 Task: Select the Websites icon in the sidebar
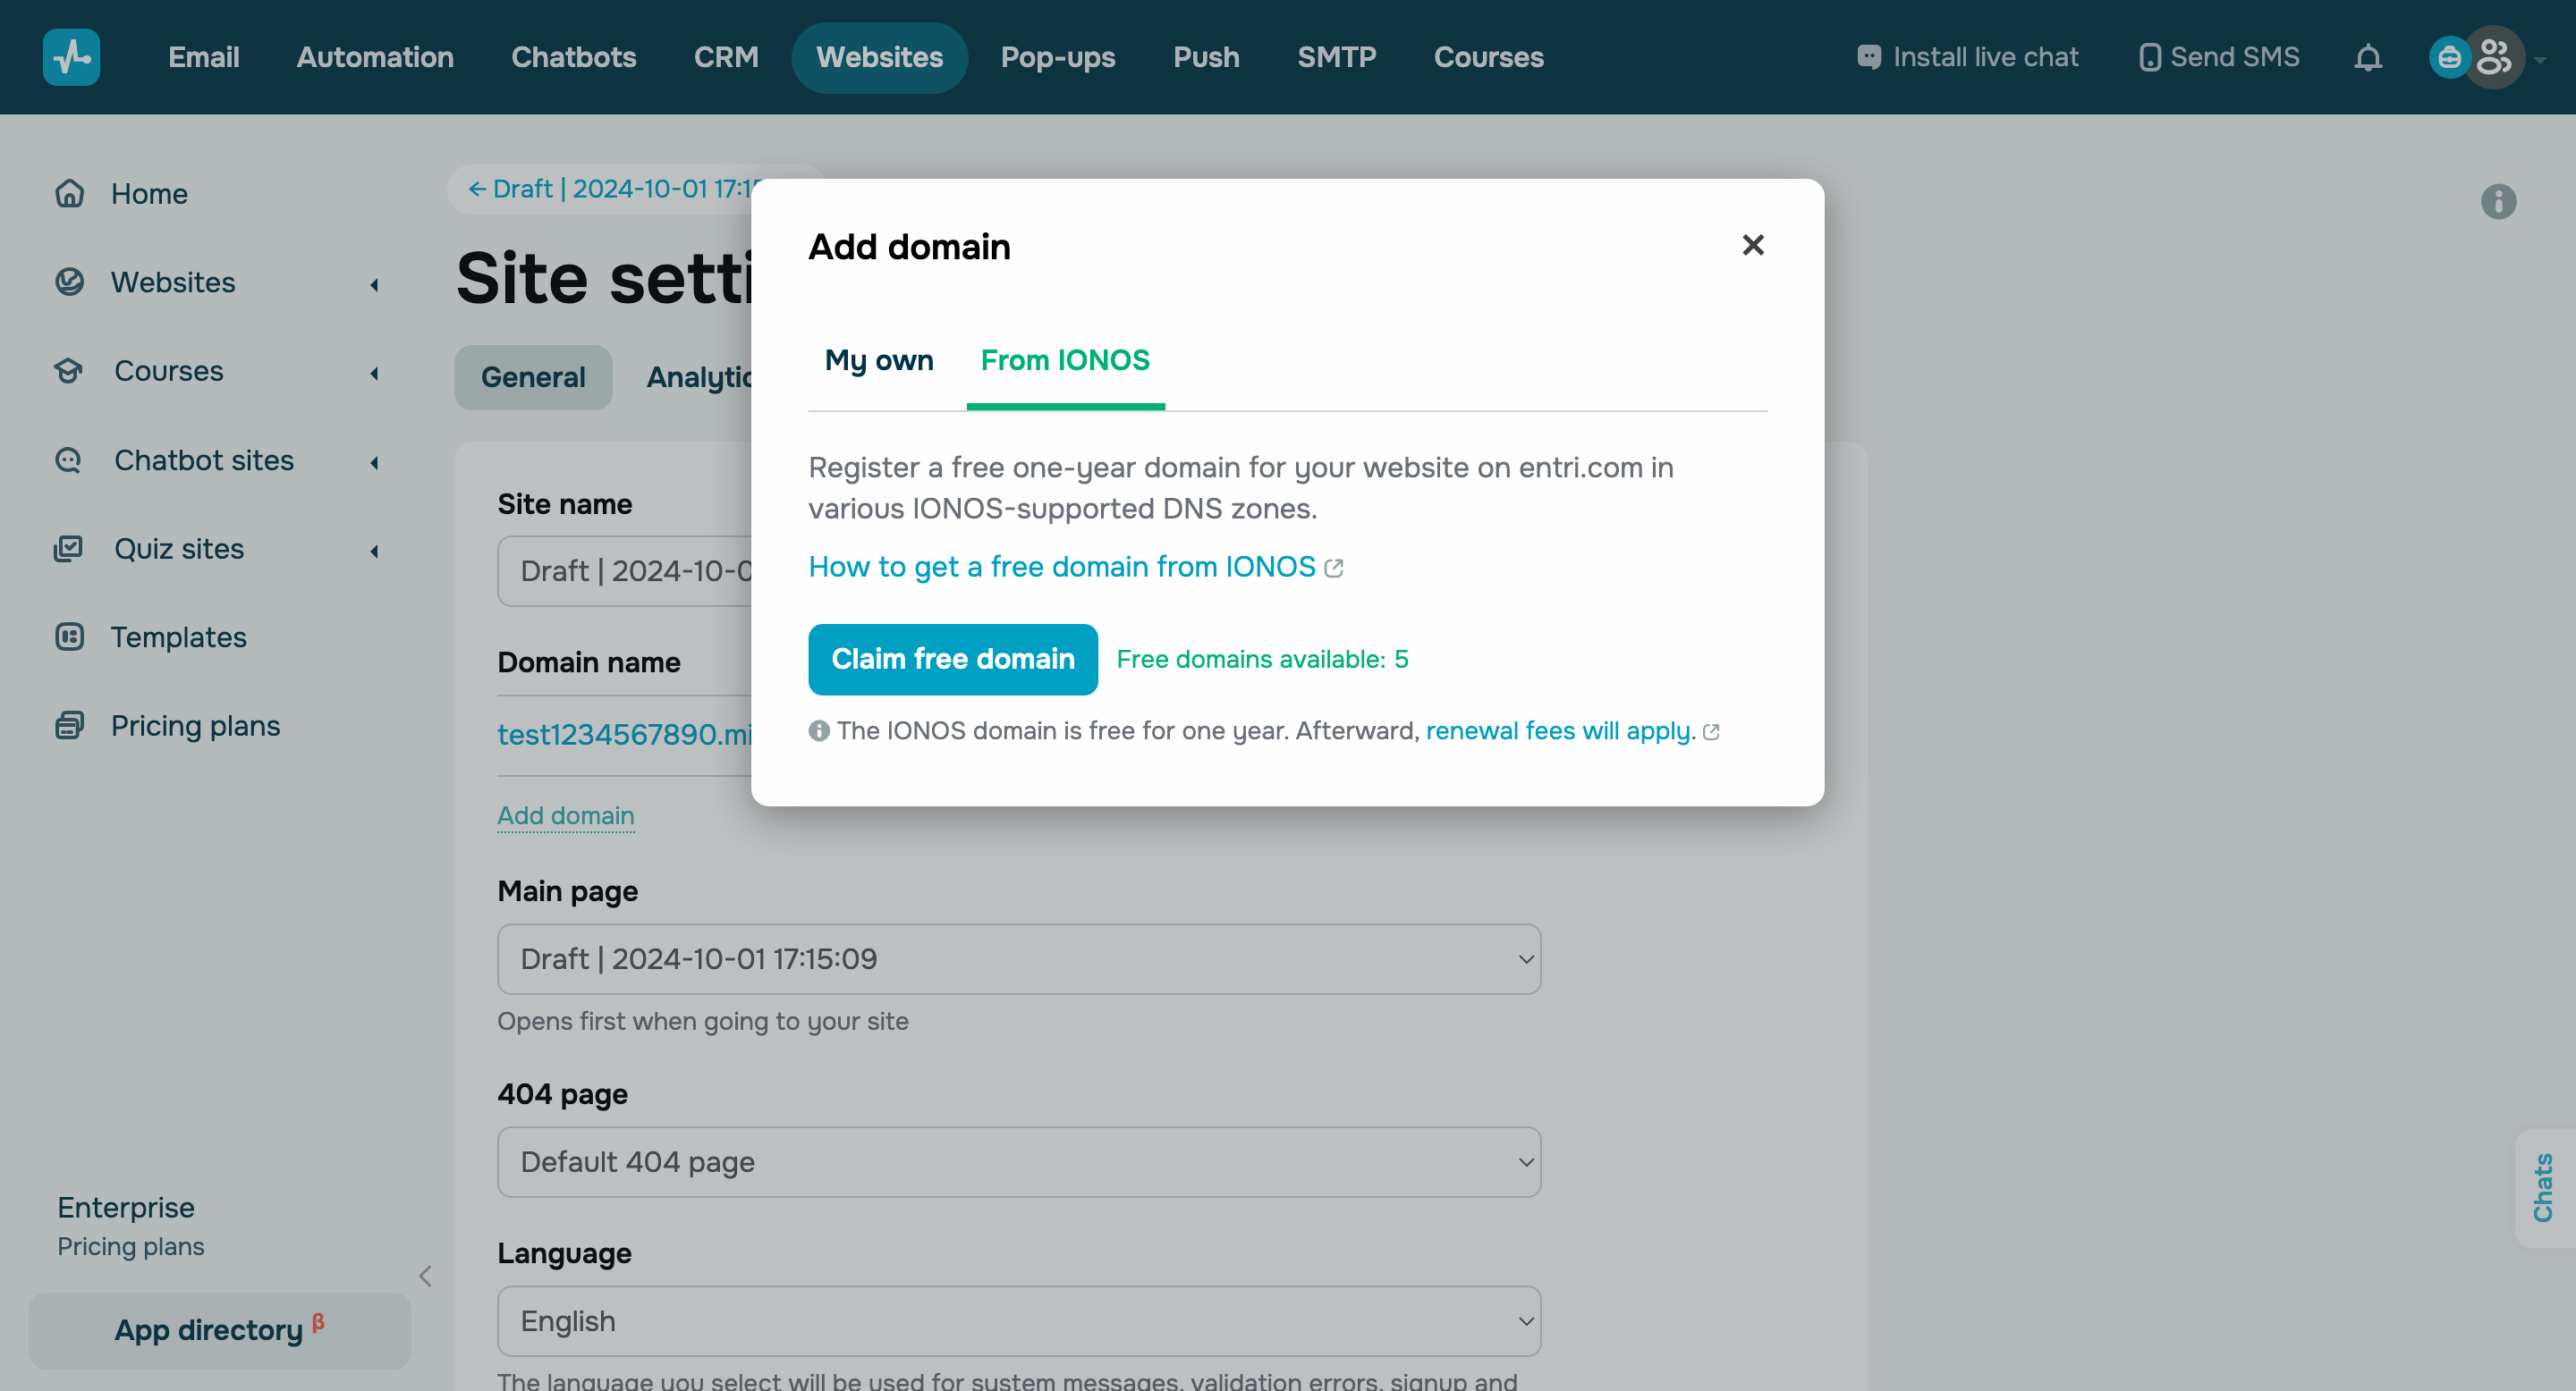click(x=69, y=282)
